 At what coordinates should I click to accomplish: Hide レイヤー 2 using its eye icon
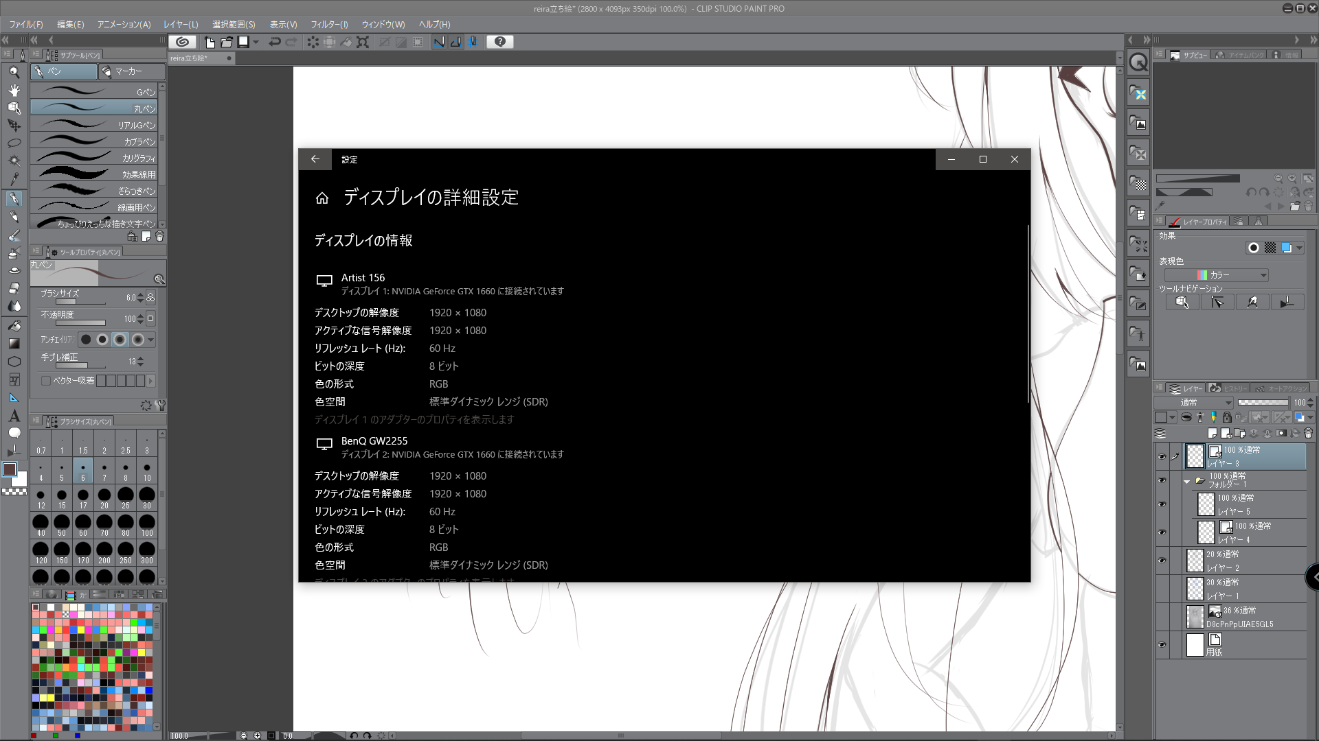coord(1162,561)
